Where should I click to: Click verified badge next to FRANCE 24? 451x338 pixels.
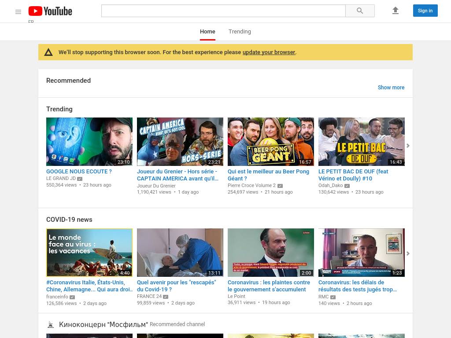pos(166,297)
